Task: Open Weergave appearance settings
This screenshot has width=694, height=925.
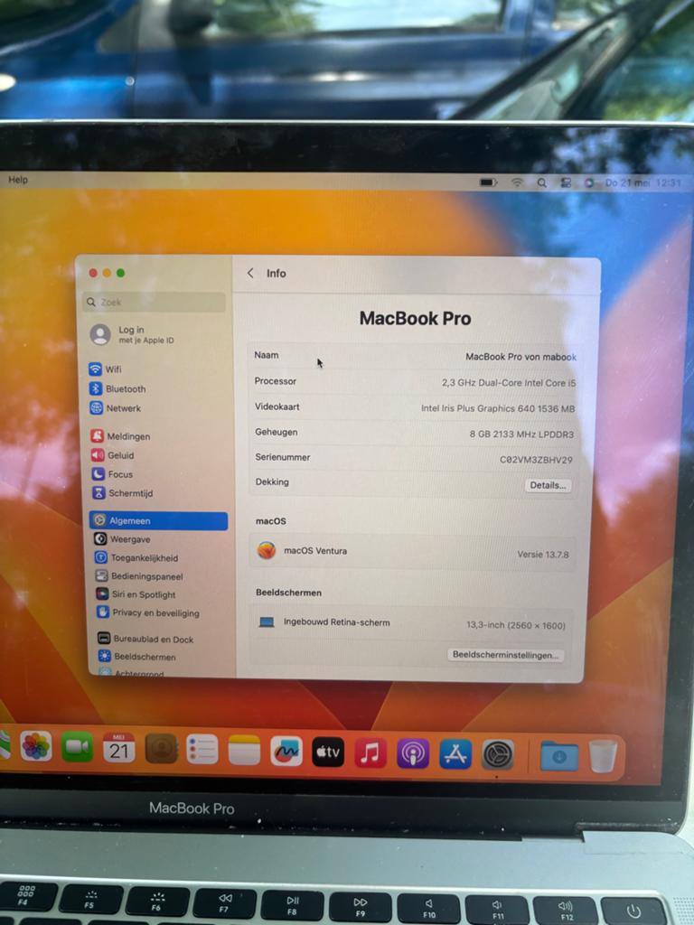Action: pos(123,538)
